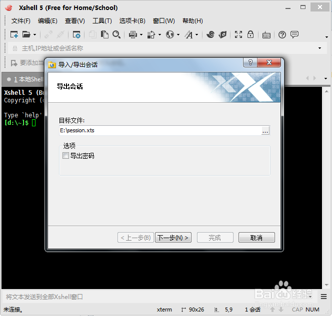Expand the globe encoding dropdown arrow
This screenshot has height=316, width=332.
pos(178,34)
